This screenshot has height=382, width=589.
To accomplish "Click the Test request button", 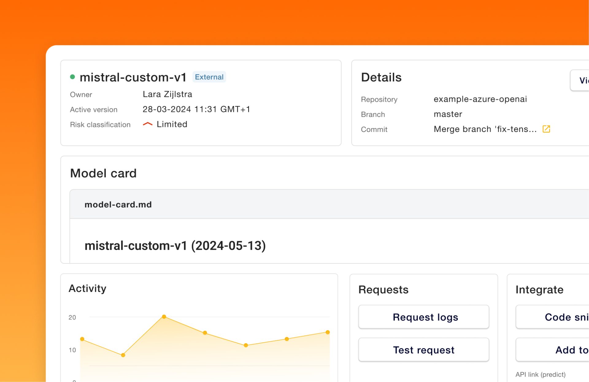I will point(424,350).
